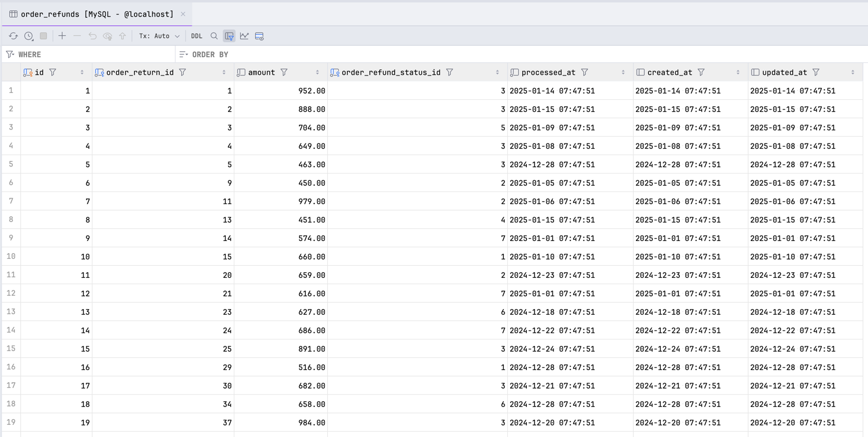Click the view options eye-table icon
Viewport: 868px width, 437px height.
click(x=260, y=36)
